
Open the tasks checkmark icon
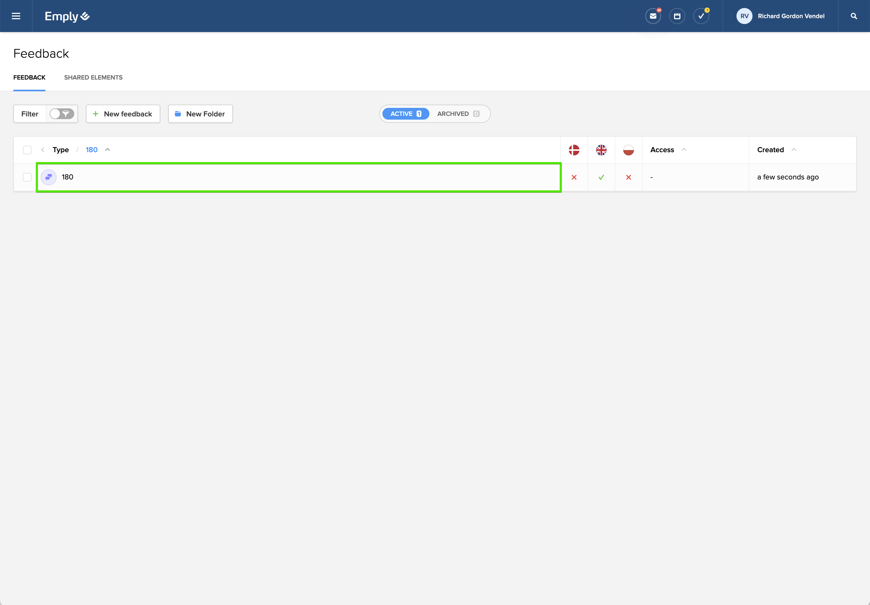coord(701,16)
